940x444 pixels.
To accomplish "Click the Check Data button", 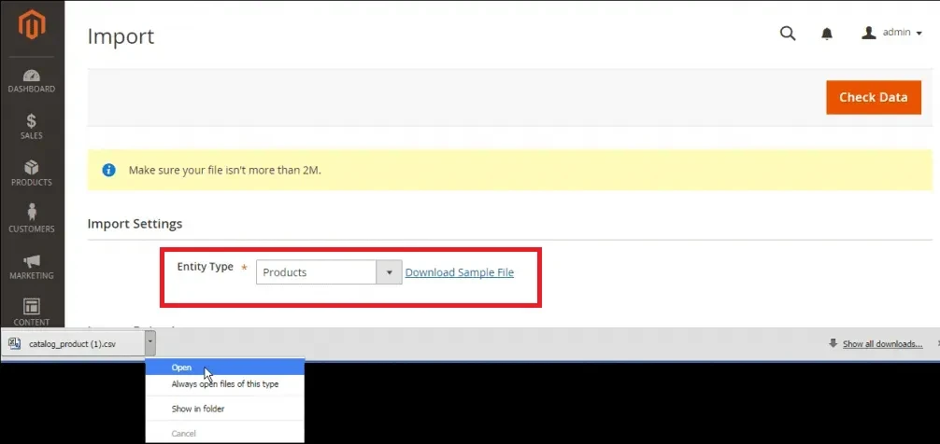I will click(x=874, y=98).
